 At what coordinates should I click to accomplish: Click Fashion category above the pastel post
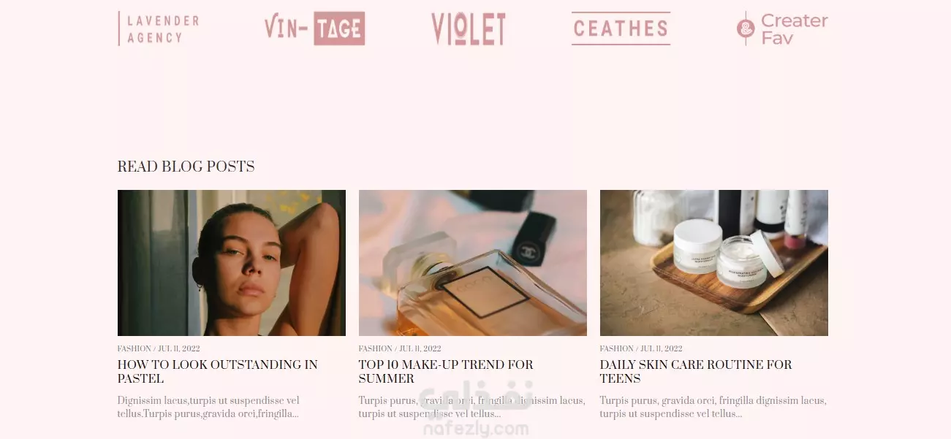pyautogui.click(x=134, y=348)
